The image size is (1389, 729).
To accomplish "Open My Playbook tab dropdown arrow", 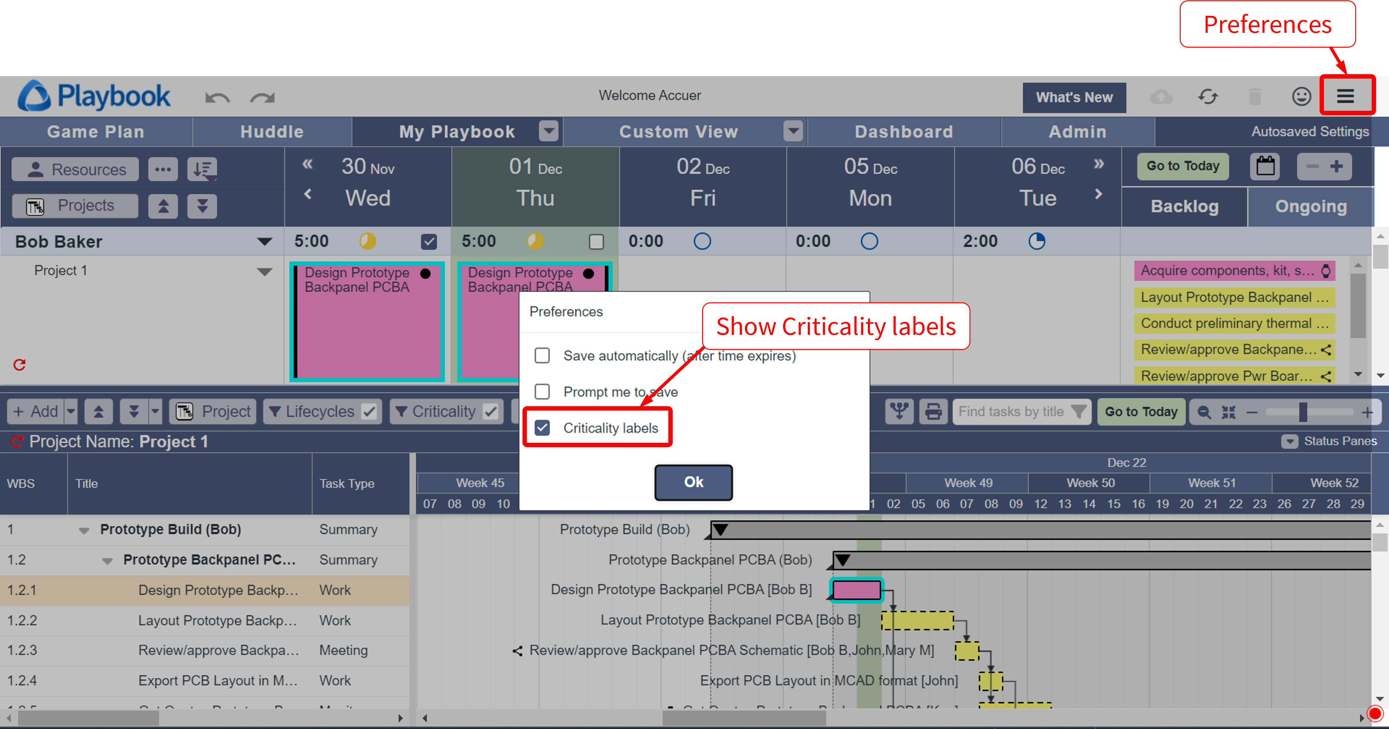I will click(x=548, y=131).
